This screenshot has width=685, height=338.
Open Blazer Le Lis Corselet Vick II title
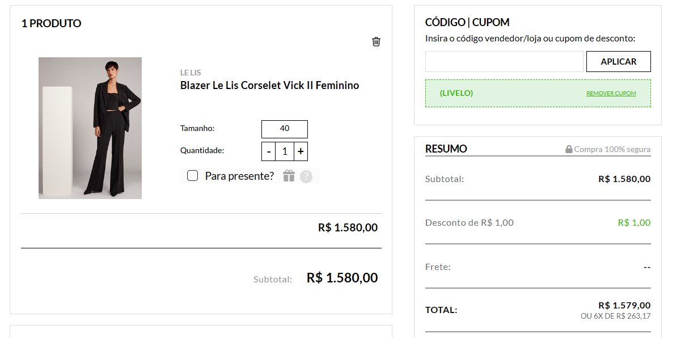point(270,86)
